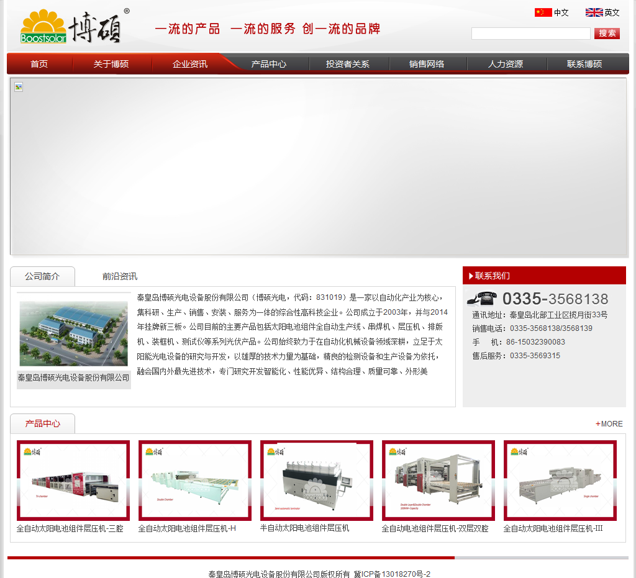Open the semi-automatic laminator product thumbnail
Screen dimensions: 636x578
coord(317,481)
